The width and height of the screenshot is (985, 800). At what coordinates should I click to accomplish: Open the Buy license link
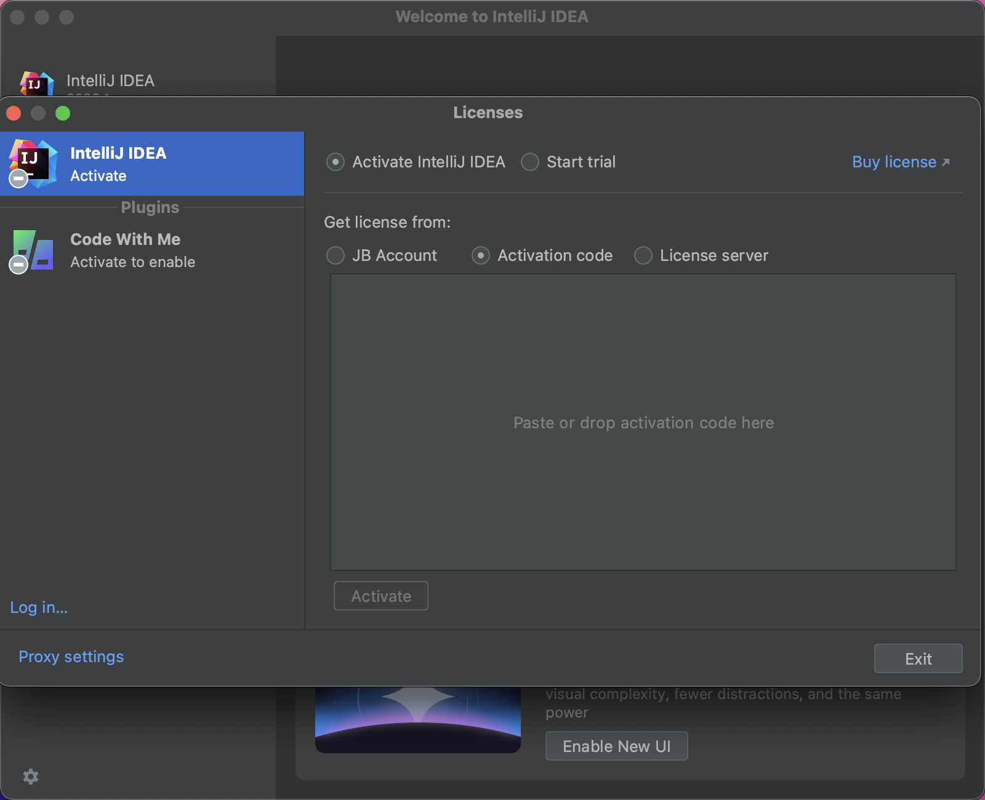pyautogui.click(x=894, y=162)
